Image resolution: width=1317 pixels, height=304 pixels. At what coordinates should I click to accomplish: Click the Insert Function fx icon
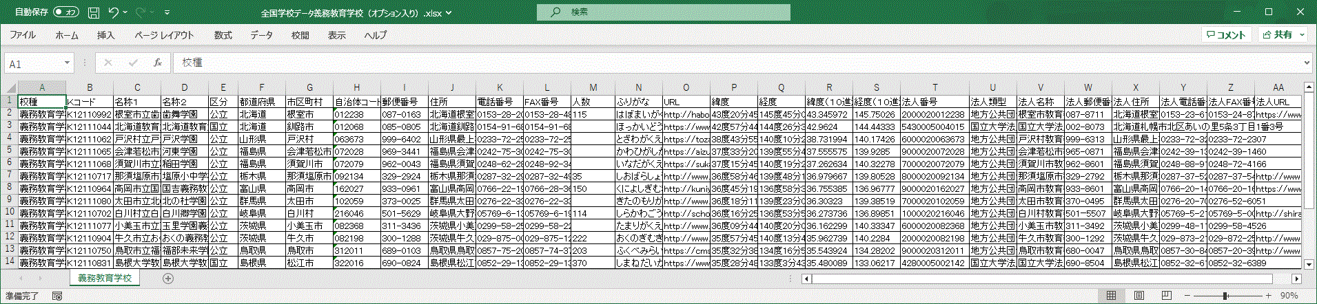(158, 63)
